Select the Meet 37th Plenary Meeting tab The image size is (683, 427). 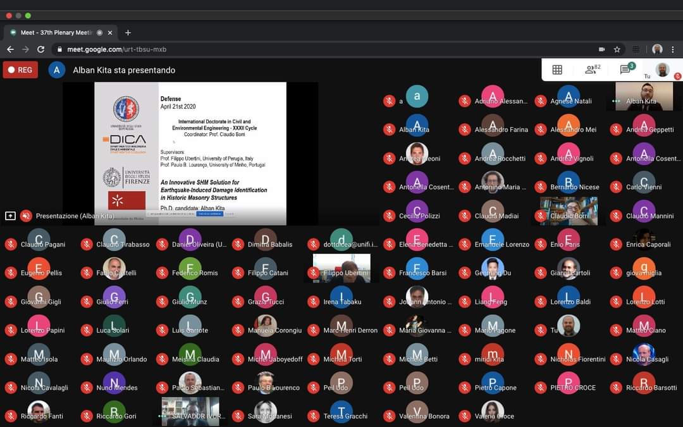click(56, 32)
